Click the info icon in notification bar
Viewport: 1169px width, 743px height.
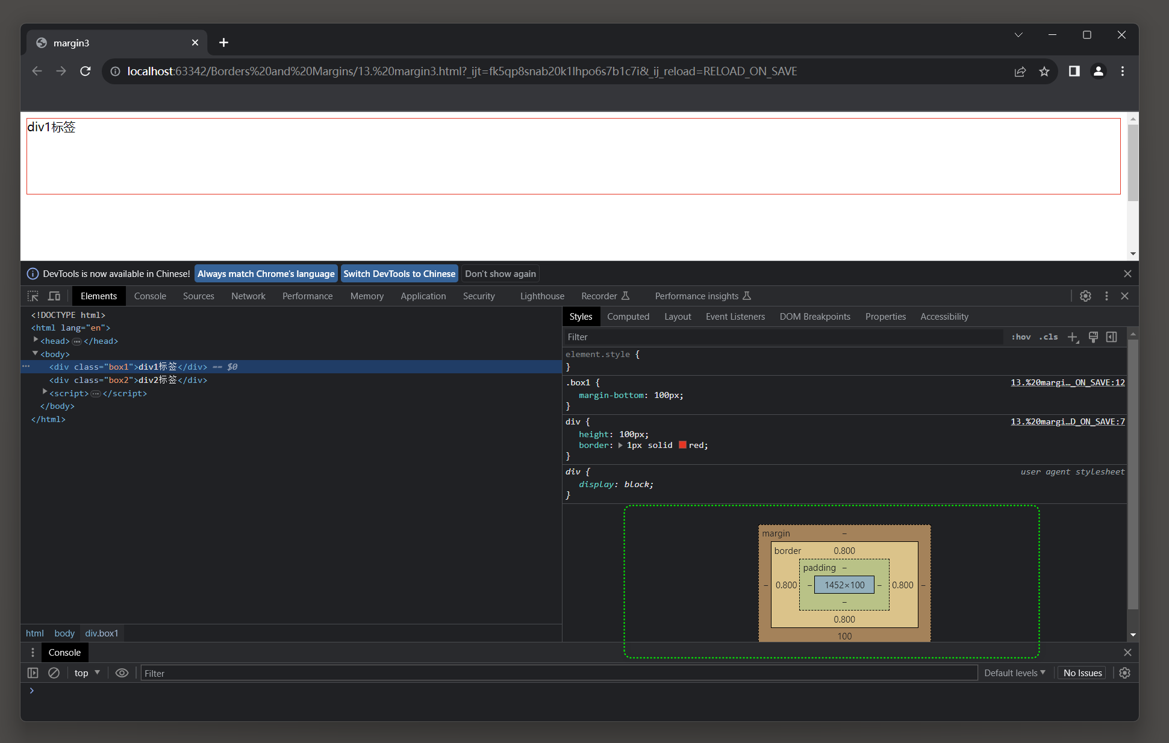(33, 274)
